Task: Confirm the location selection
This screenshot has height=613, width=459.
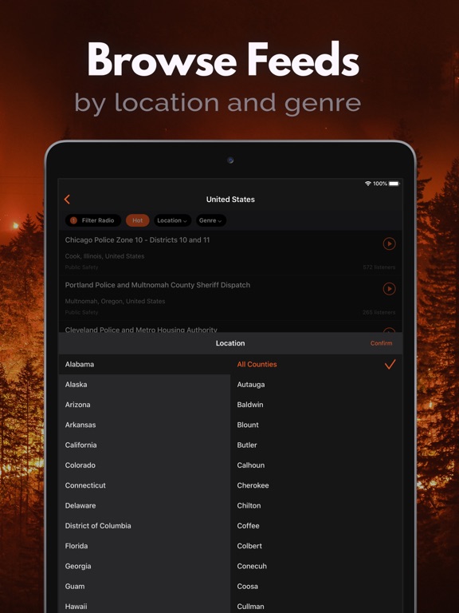Action: (381, 343)
